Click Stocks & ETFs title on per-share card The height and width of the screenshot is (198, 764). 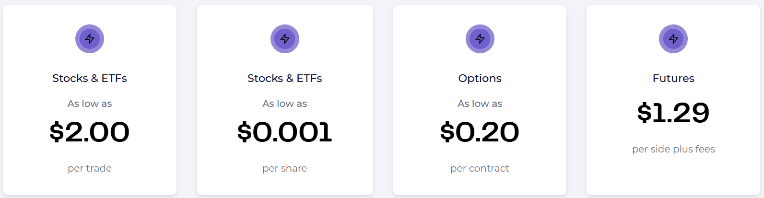tap(285, 78)
